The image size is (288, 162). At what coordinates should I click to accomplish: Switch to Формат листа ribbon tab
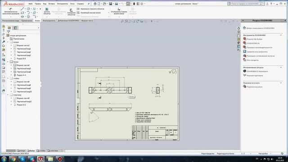[87, 21]
